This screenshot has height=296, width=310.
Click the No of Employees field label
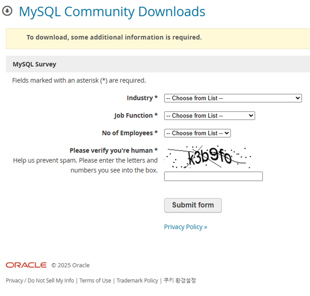pyautogui.click(x=130, y=133)
